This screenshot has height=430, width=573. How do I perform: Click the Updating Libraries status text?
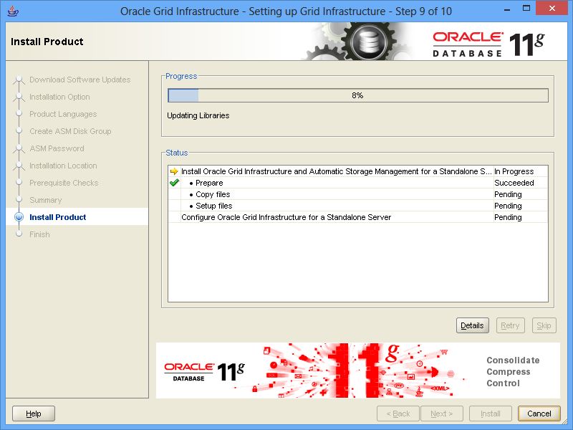click(198, 115)
